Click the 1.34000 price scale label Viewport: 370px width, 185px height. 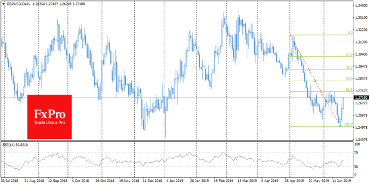(361, 6)
